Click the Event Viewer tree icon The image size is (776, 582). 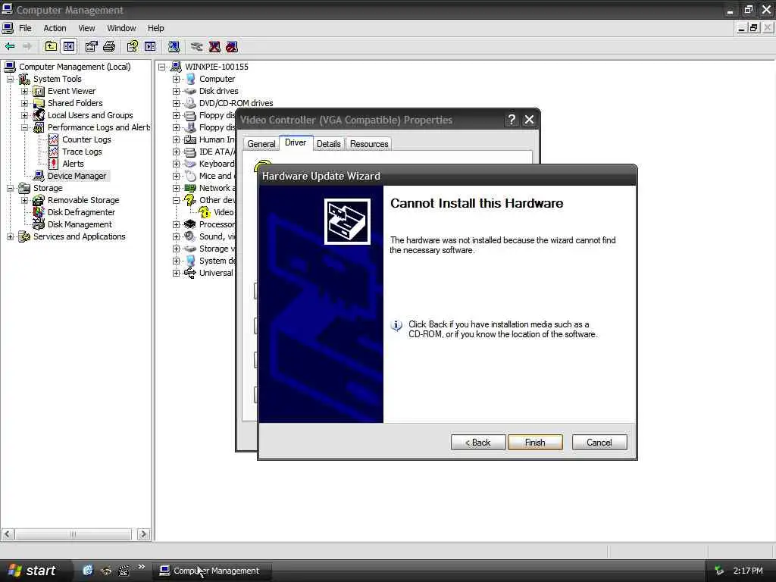tap(39, 91)
